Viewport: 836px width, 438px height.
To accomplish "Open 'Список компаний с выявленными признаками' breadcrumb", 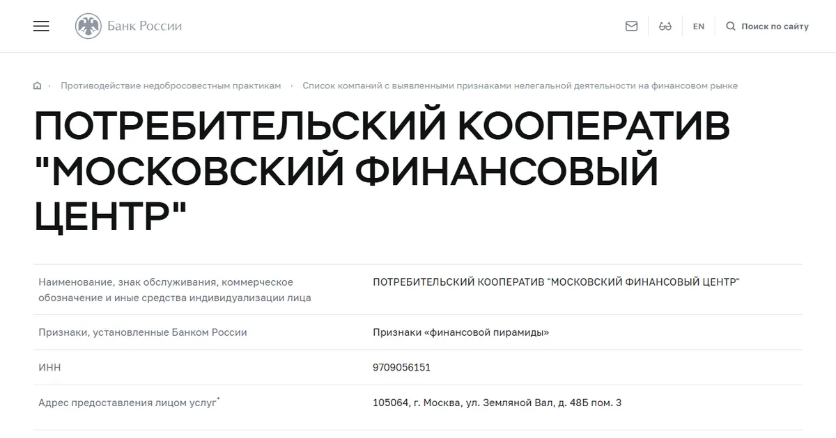I will click(x=520, y=86).
